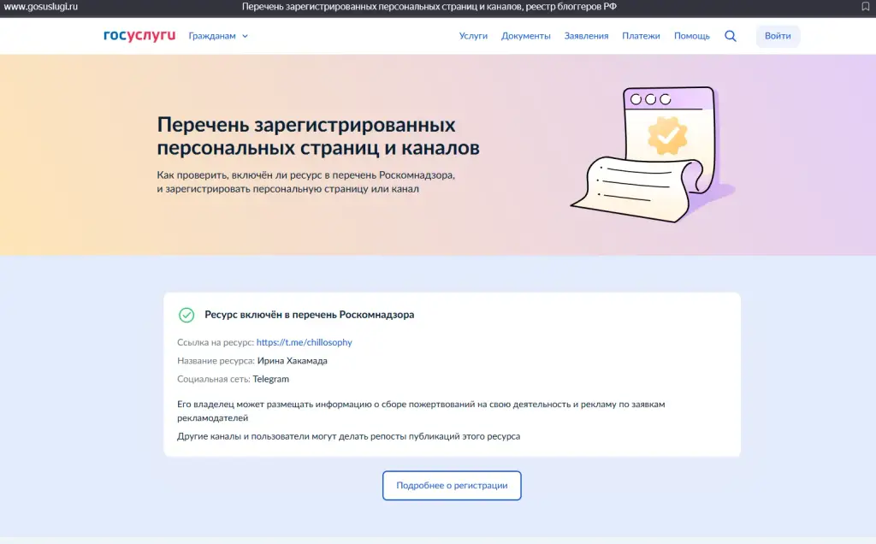Click the Telegram social network value
This screenshot has height=544, width=876.
(271, 379)
